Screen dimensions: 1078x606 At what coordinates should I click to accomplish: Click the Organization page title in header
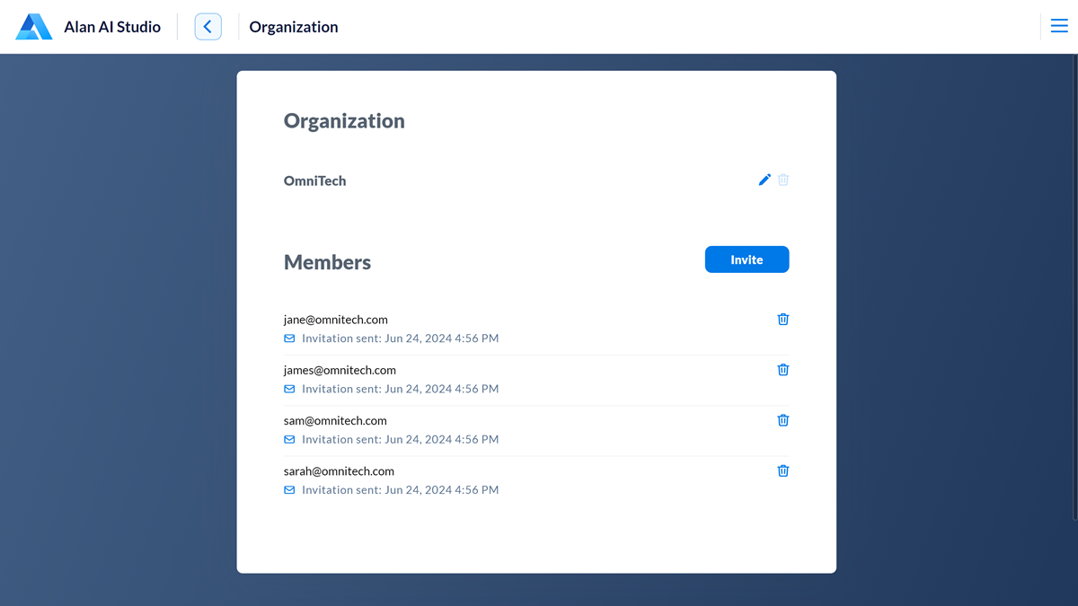(x=294, y=27)
